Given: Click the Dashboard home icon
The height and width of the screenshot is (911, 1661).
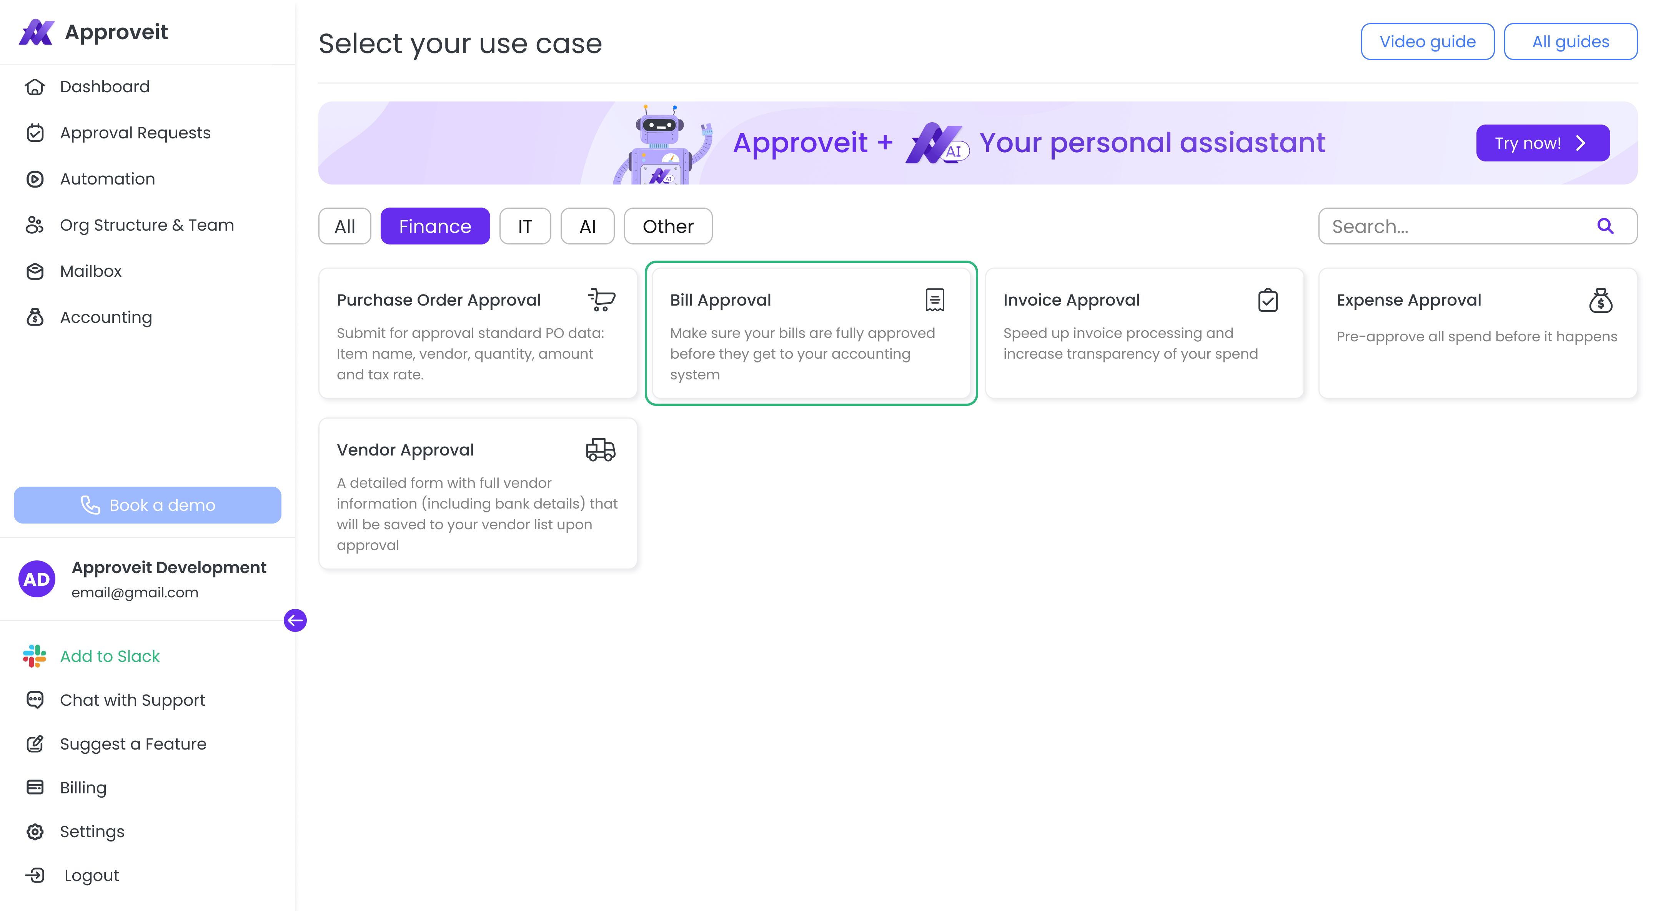Looking at the screenshot, I should pos(35,86).
